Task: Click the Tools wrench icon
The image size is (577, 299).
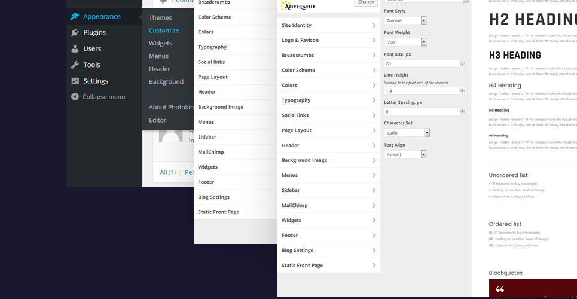Action: click(75, 65)
